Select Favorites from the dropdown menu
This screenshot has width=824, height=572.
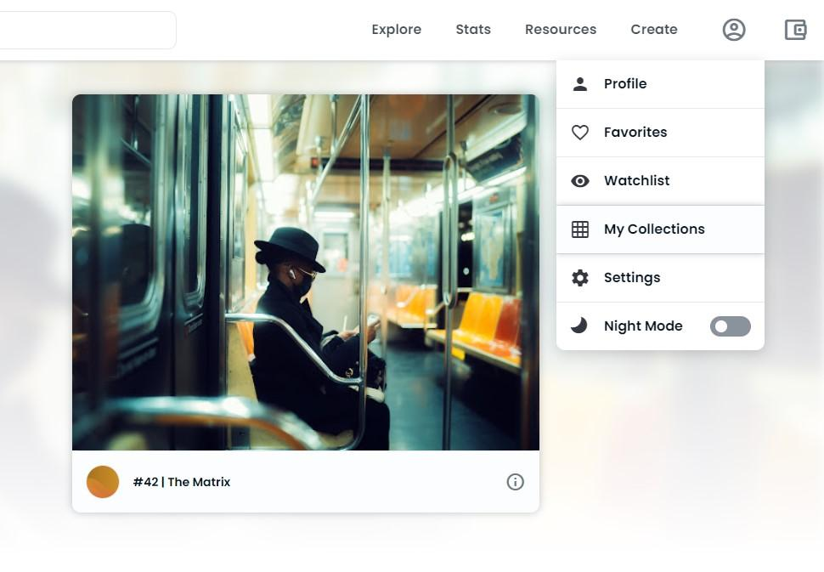[660, 133]
